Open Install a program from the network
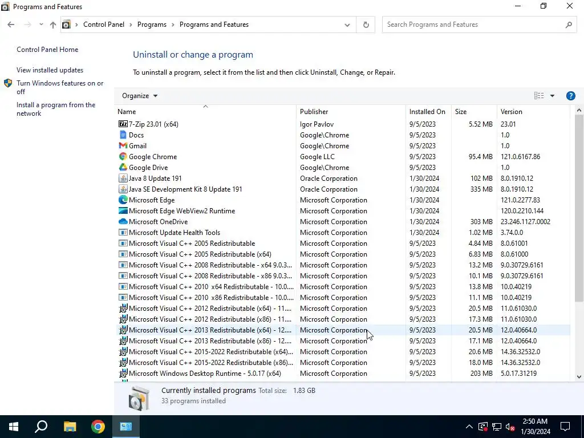Screen dimensions: 584x438 coord(56,109)
